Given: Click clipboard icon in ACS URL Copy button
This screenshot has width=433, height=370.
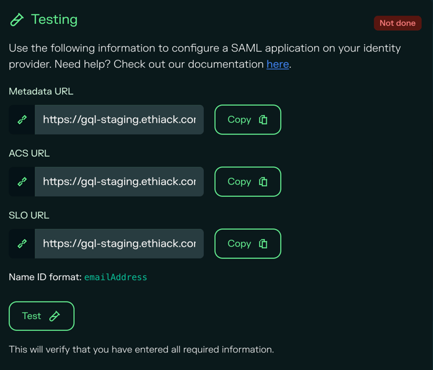Looking at the screenshot, I should coord(263,182).
